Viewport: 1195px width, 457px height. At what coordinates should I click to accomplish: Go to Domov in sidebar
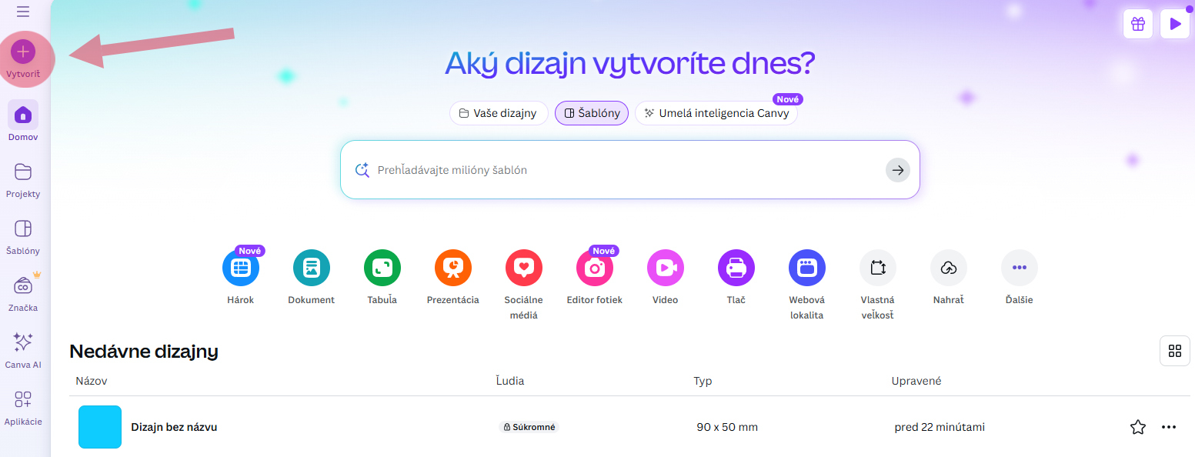[x=23, y=122]
